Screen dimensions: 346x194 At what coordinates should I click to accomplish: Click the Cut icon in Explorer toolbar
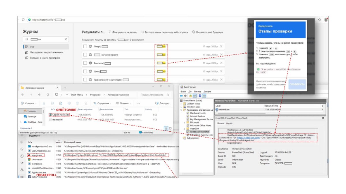44,103
